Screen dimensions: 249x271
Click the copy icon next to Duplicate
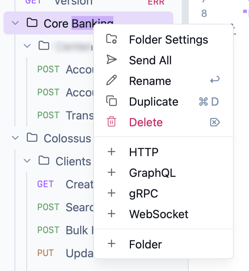coord(112,101)
